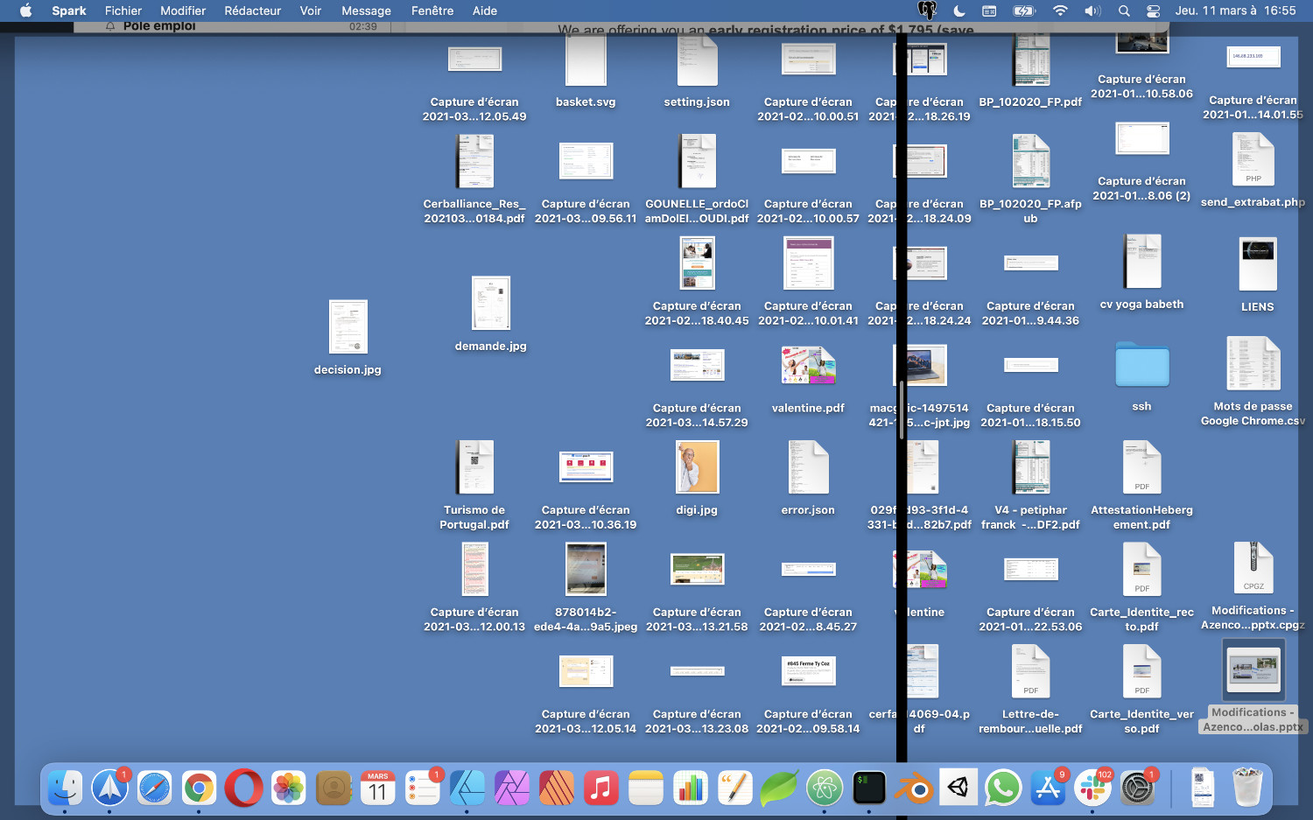Image resolution: width=1313 pixels, height=820 pixels.
Task: Open the Apple menu
Action: click(x=25, y=11)
